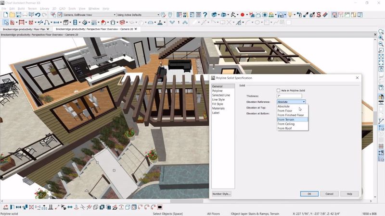Click the red circle toolbar icon
The width and height of the screenshot is (385, 216).
pos(243,15)
